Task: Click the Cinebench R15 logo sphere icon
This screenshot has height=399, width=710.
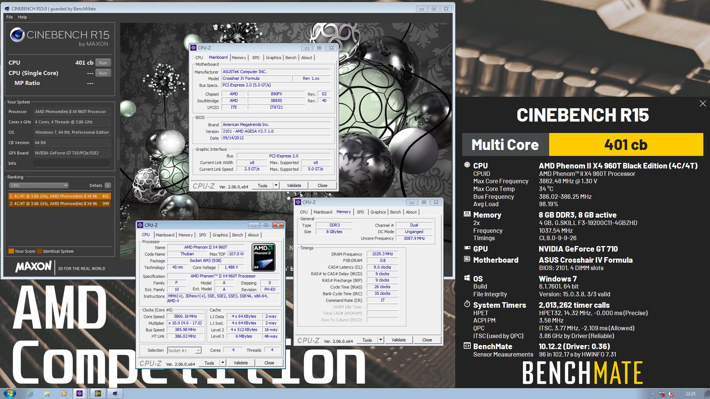Action: [17, 35]
